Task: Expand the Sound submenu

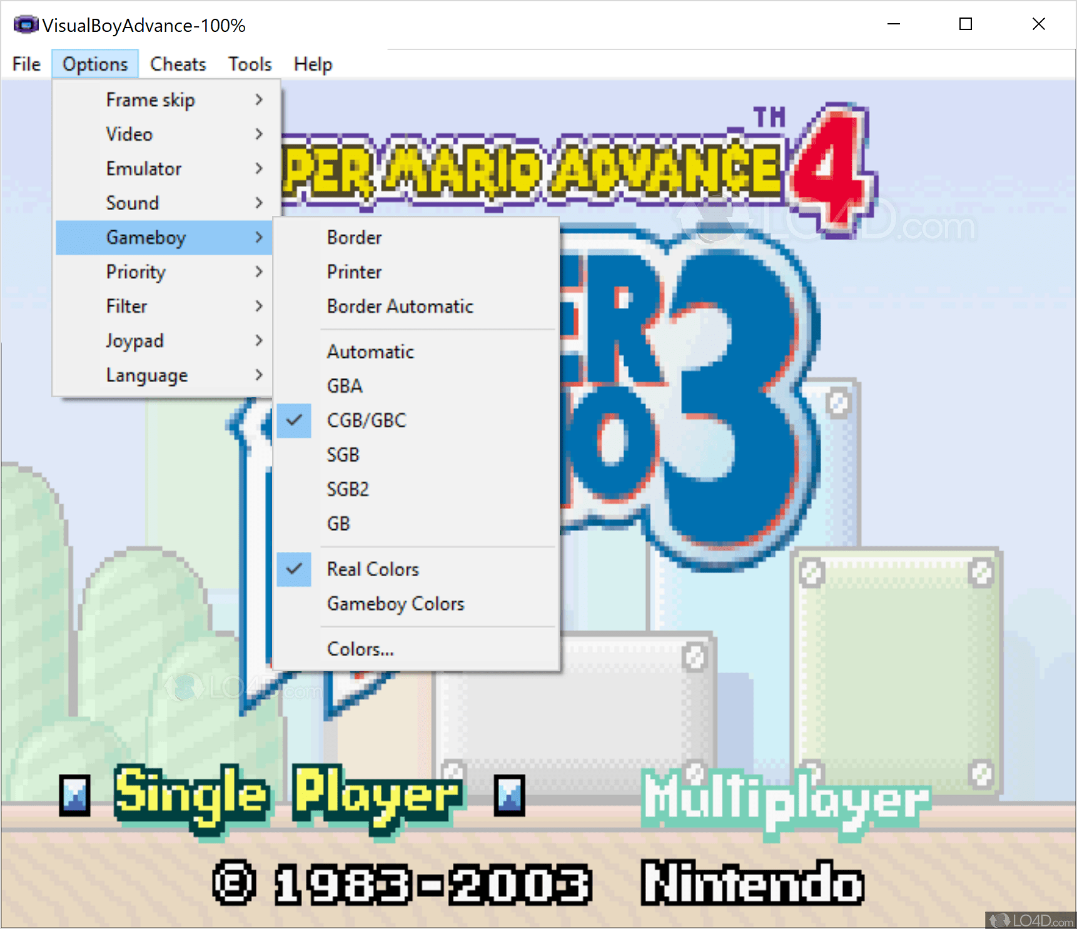Action: point(132,203)
